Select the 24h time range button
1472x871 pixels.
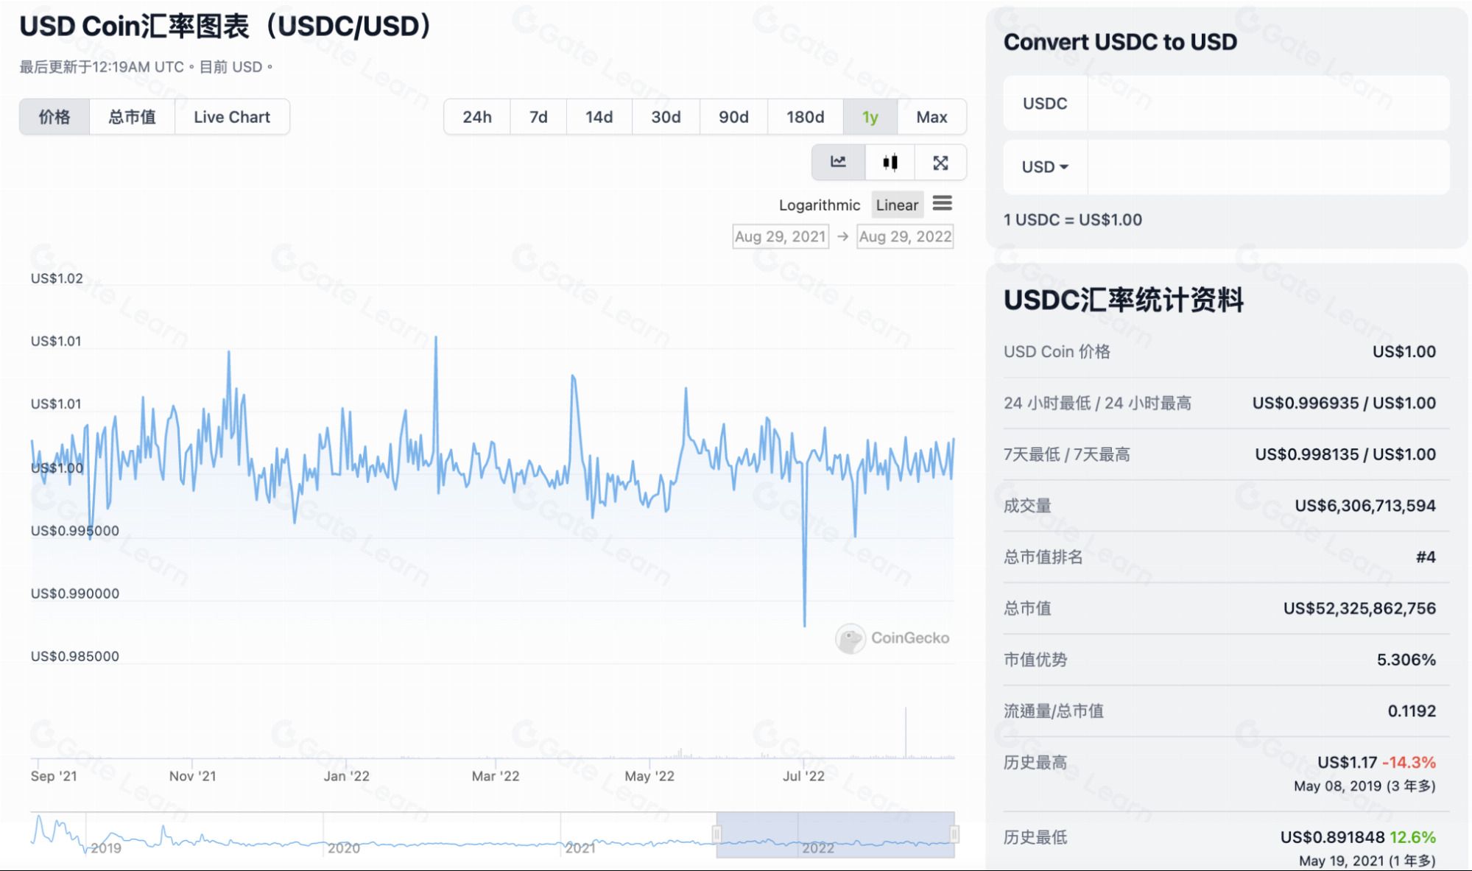[476, 117]
